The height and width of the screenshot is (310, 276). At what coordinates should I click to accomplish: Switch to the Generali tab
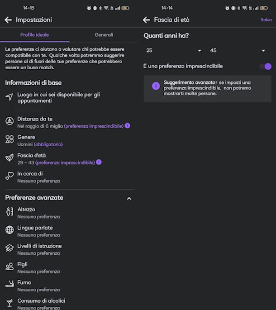point(104,35)
